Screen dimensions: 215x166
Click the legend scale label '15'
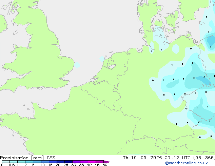click(x=50, y=165)
